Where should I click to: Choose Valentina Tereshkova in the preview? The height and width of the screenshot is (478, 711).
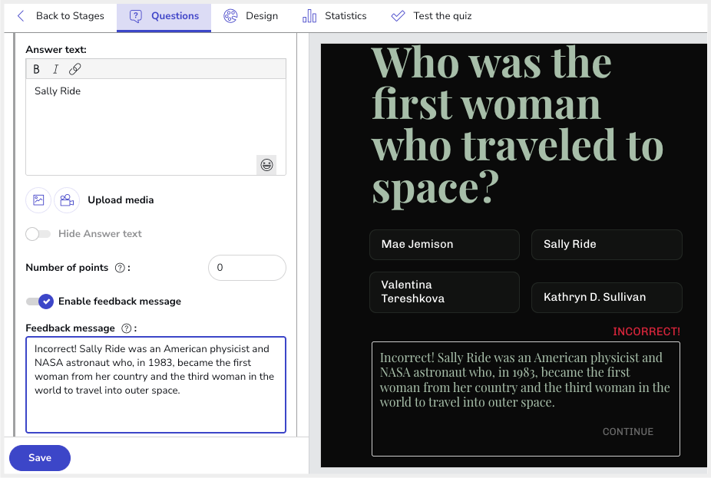pyautogui.click(x=444, y=292)
